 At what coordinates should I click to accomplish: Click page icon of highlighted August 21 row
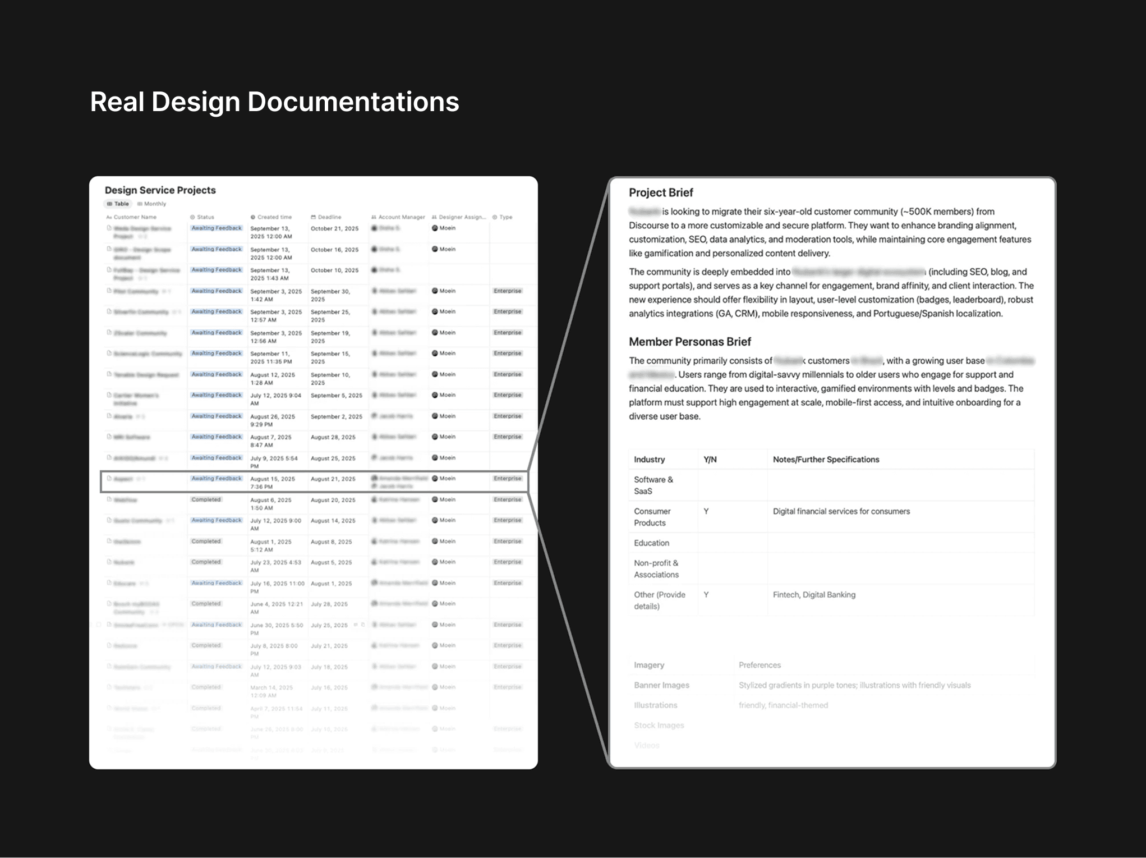tap(109, 479)
